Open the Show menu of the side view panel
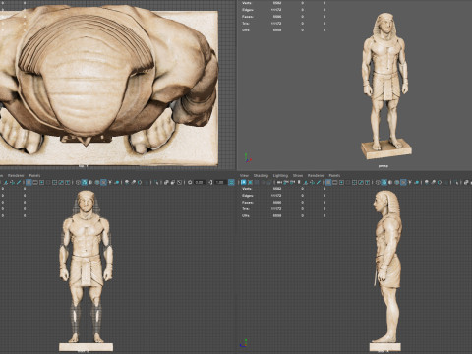This screenshot has height=354, width=472. coord(298,176)
